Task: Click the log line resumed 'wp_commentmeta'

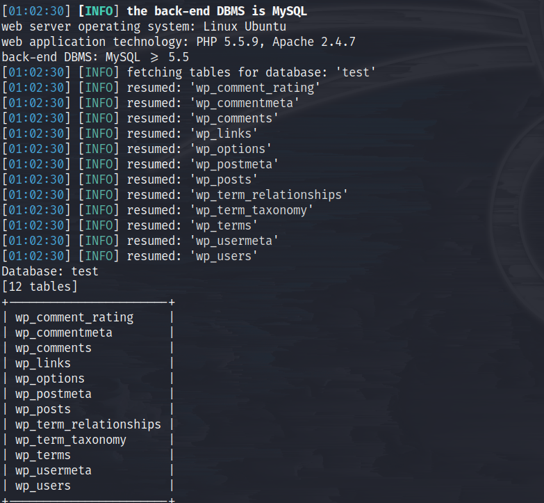Action: [151, 103]
